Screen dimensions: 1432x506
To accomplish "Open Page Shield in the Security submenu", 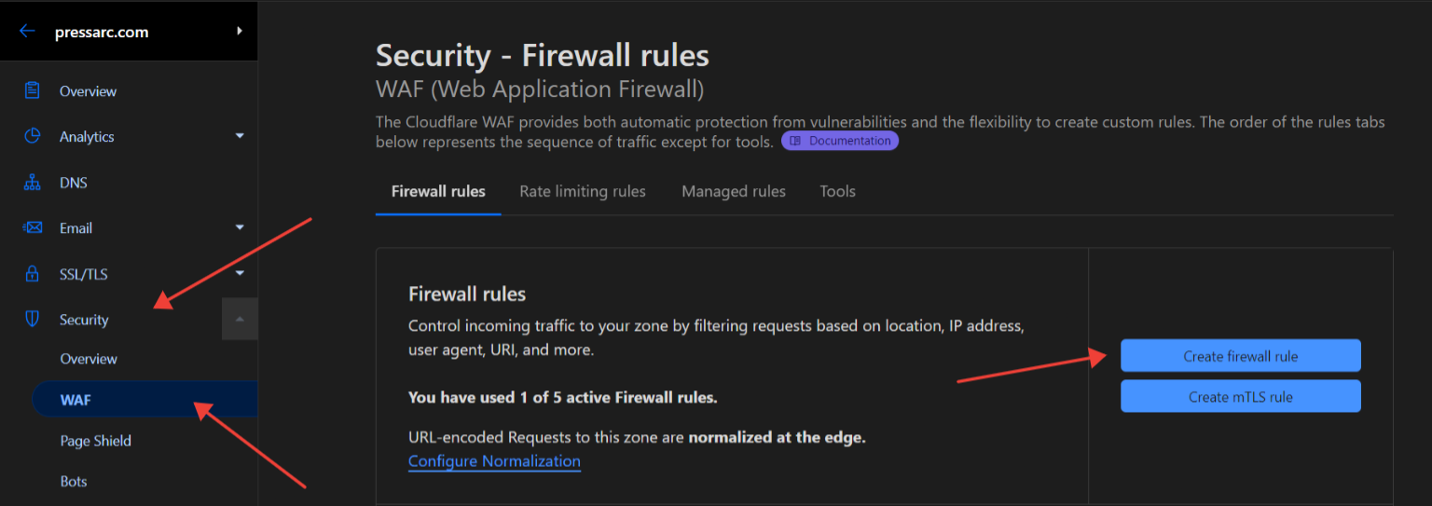I will 96,441.
